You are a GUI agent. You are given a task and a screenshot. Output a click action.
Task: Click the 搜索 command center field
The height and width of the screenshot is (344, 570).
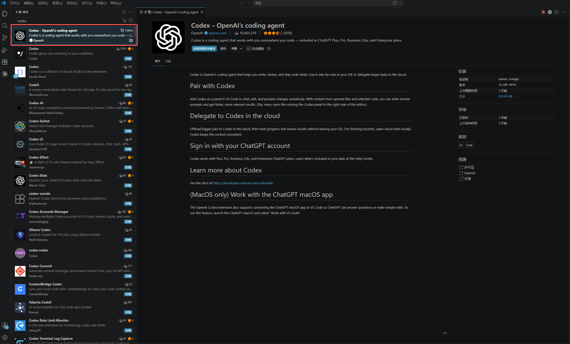point(321,3)
